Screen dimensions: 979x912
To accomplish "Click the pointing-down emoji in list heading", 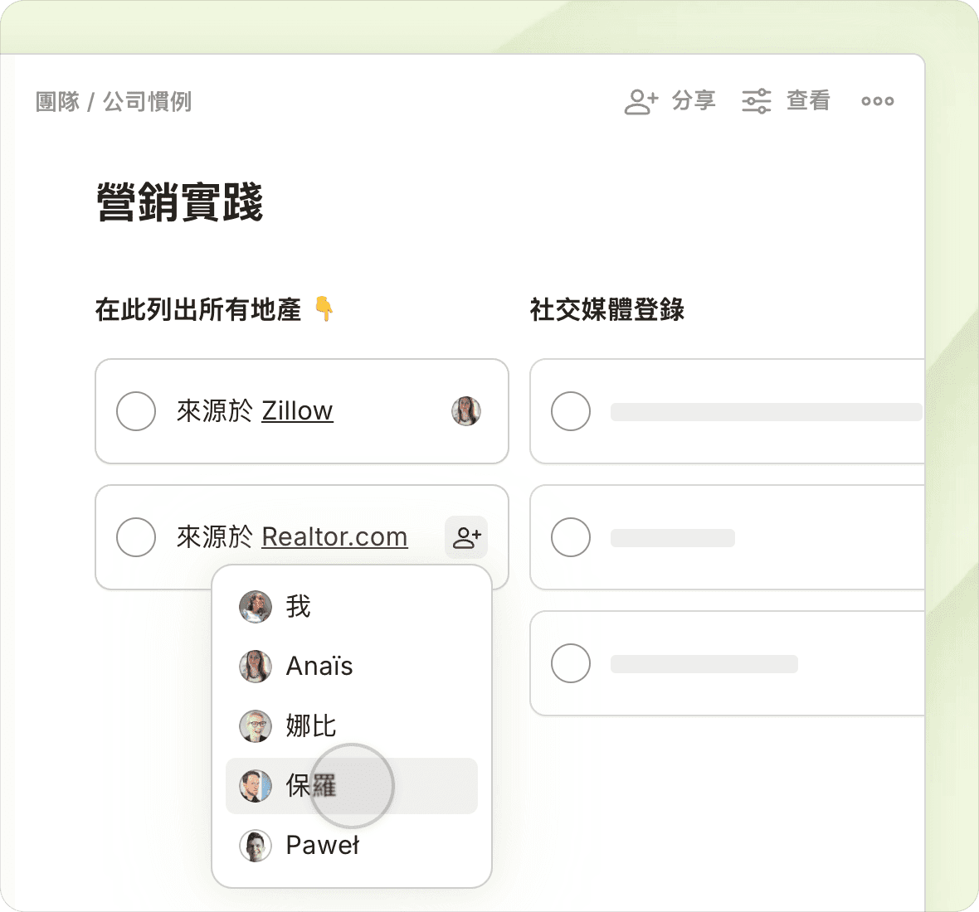I will point(324,310).
